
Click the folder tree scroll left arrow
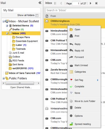click(x=3, y=83)
